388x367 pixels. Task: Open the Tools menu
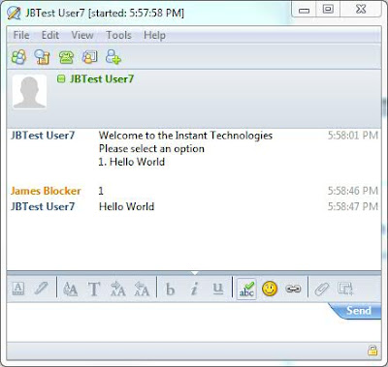point(118,35)
